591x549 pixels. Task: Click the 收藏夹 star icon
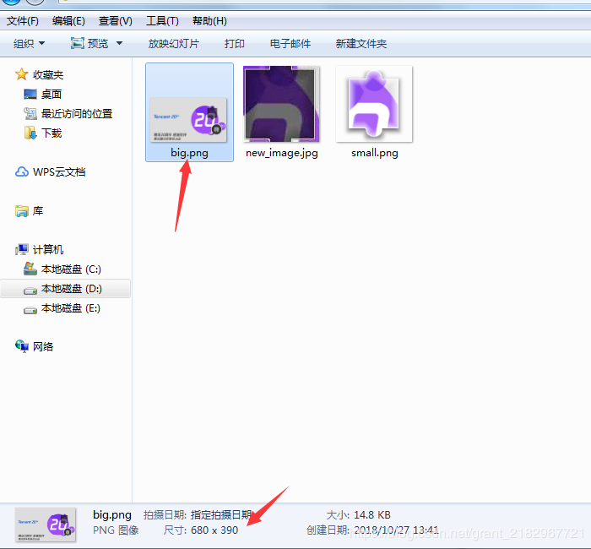click(x=21, y=74)
